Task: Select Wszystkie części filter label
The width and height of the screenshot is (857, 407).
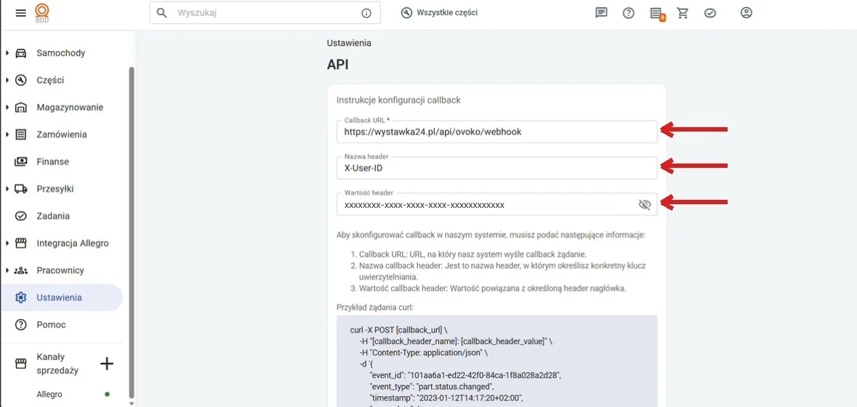Action: (x=447, y=12)
